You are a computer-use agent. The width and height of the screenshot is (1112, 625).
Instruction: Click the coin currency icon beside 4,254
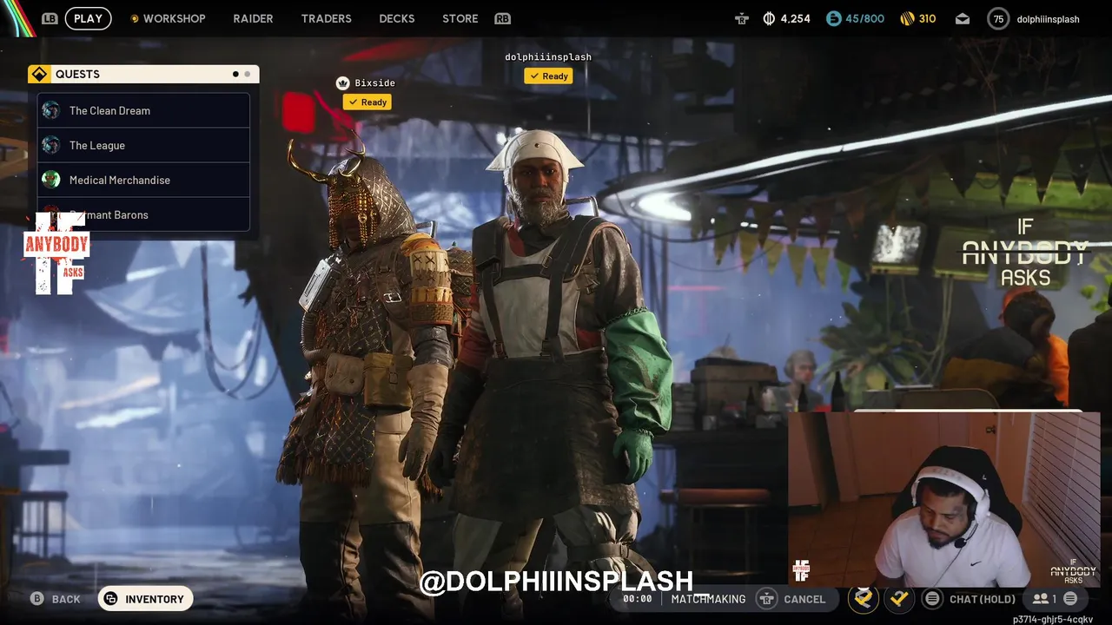point(769,18)
